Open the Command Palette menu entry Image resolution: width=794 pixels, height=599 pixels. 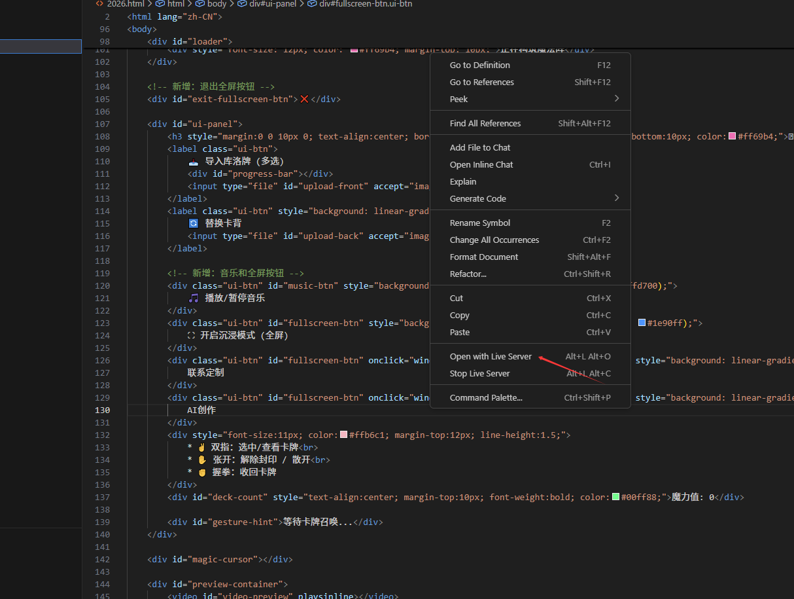pos(486,398)
